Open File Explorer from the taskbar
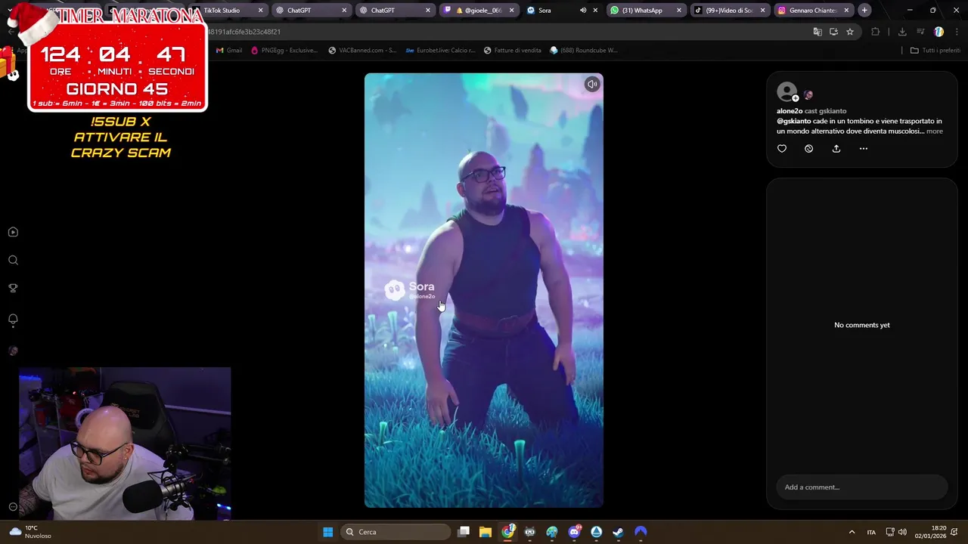The image size is (968, 544). point(486,532)
